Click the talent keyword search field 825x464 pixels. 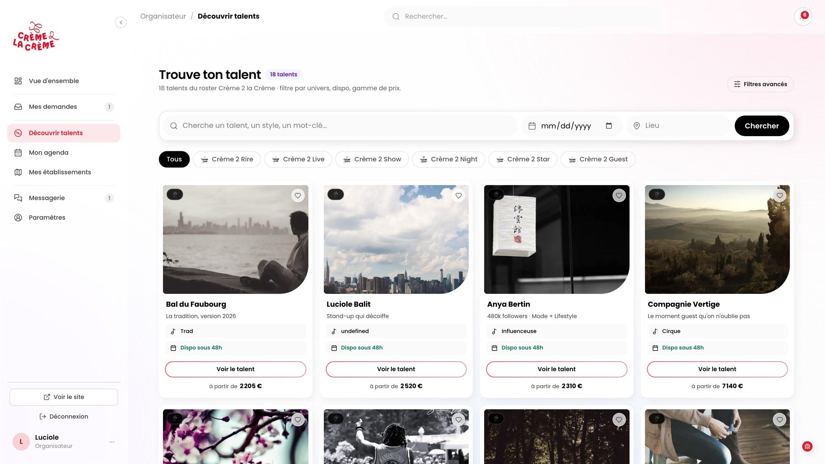point(341,126)
